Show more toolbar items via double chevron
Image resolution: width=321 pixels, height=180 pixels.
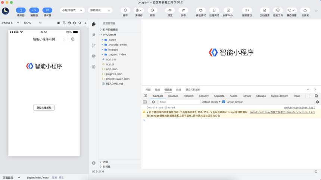pyautogui.click(x=316, y=11)
